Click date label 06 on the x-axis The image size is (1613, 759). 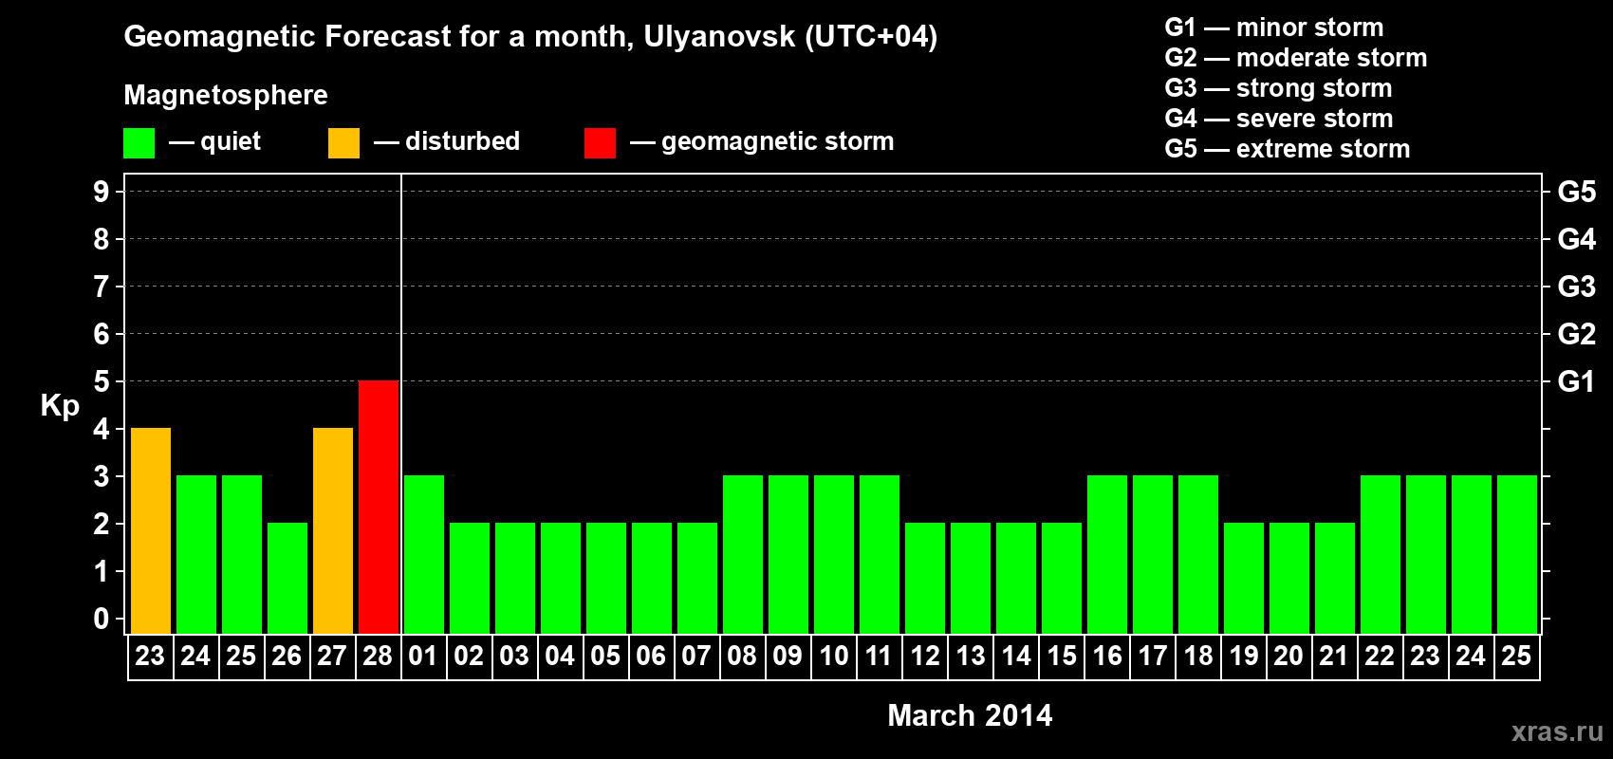pyautogui.click(x=651, y=657)
